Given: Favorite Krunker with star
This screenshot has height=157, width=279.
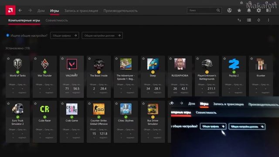Looking at the screenshot, I should [252, 58].
